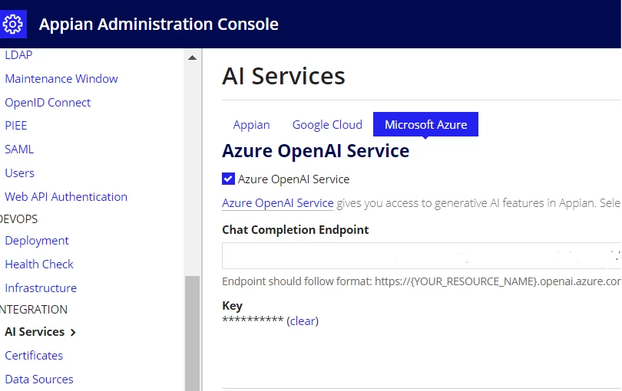The height and width of the screenshot is (391, 622).
Task: Click the INTEGRATION section heading
Action: click(34, 310)
